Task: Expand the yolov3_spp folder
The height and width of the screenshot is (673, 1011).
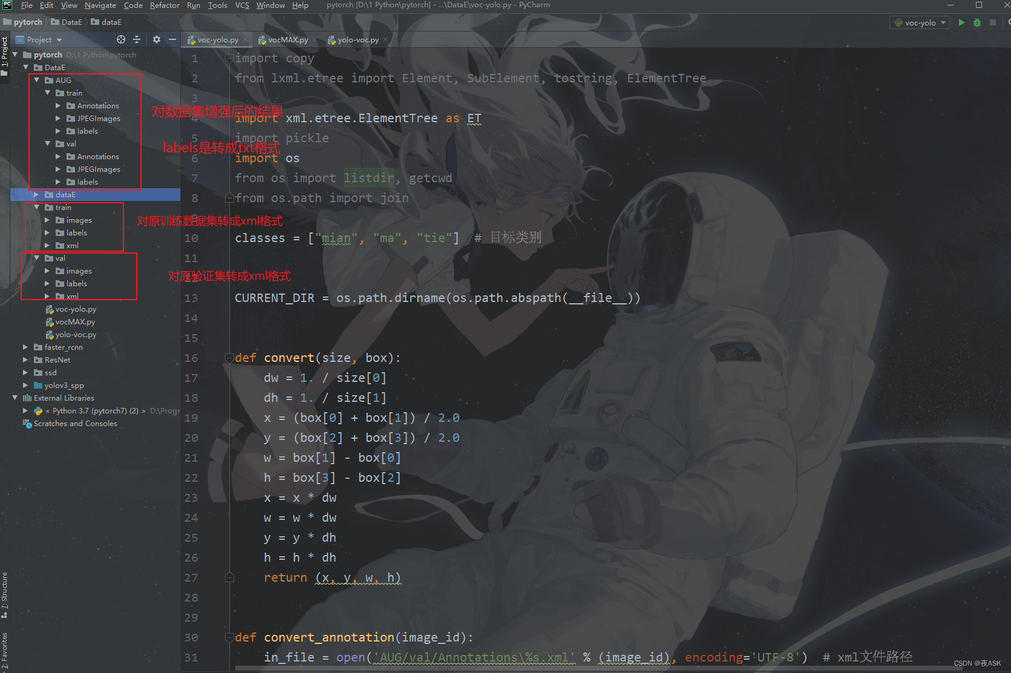Action: click(x=26, y=385)
